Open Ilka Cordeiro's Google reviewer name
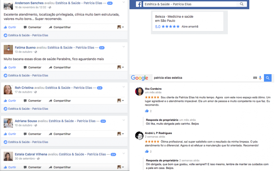 (x=153, y=89)
